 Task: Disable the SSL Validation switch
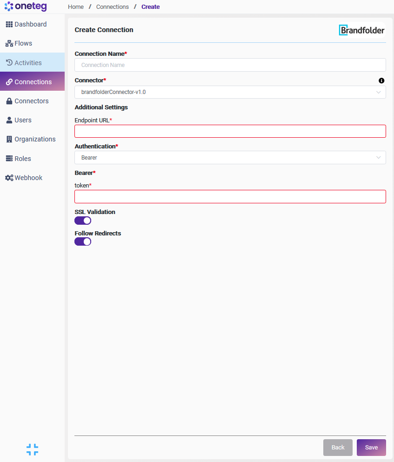[x=83, y=221]
